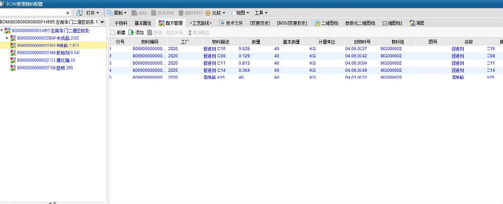Click the 物料描述 column header
Viewport: 503px width, 204px height.
pyautogui.click(x=220, y=42)
